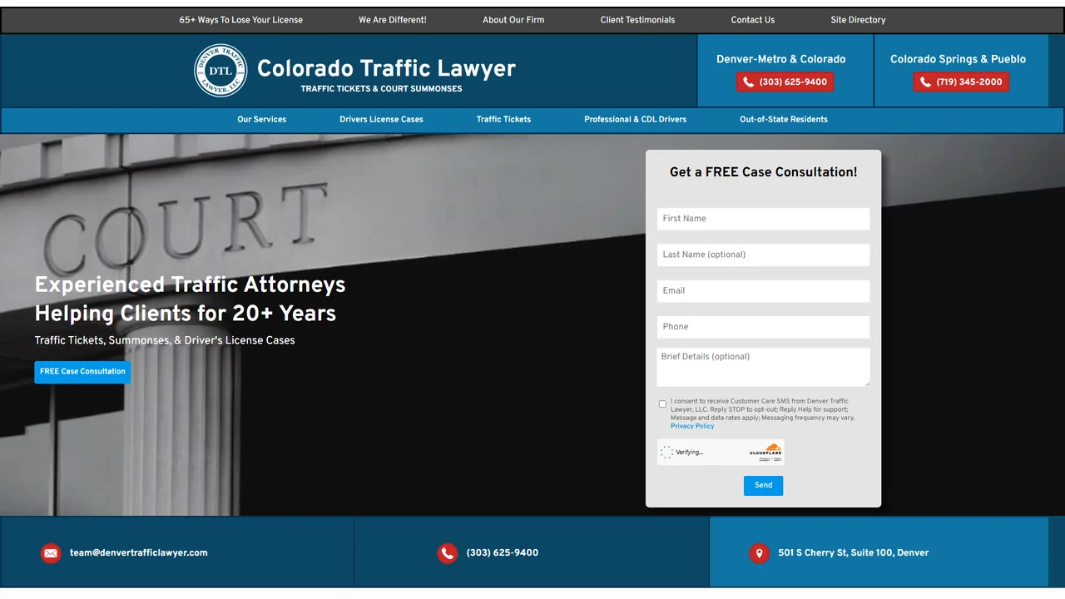Check the SMS consent checkbox
The height and width of the screenshot is (599, 1065).
tap(663, 404)
